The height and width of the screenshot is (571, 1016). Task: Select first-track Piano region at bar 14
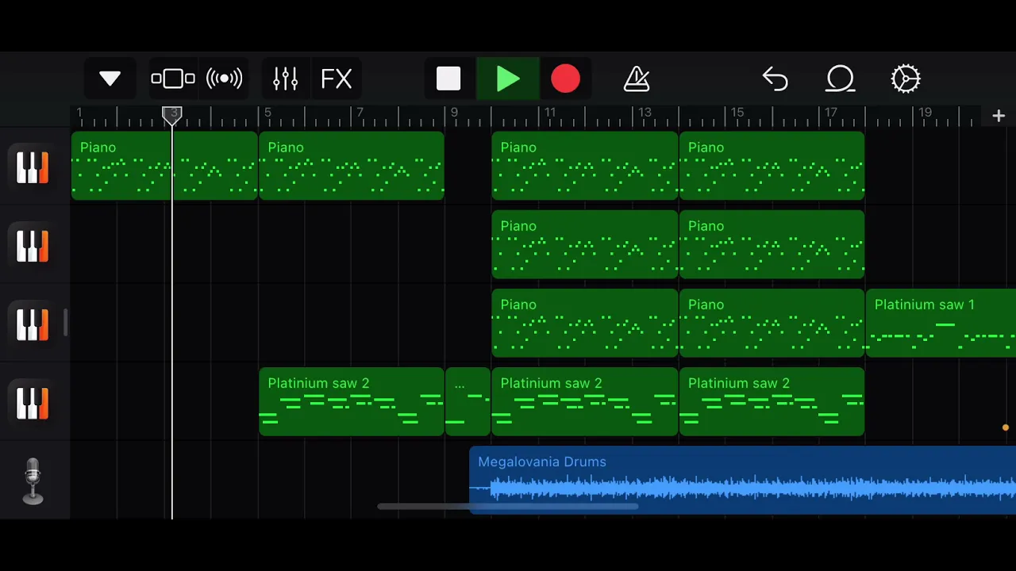[x=772, y=165]
